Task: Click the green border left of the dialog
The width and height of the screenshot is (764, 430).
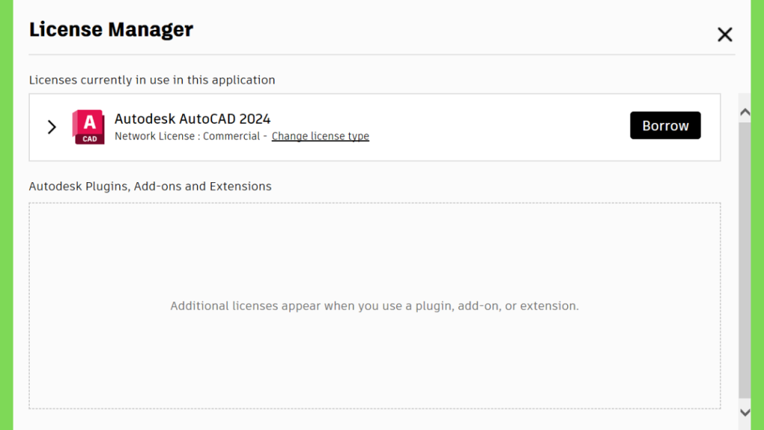Action: [x=6, y=215]
